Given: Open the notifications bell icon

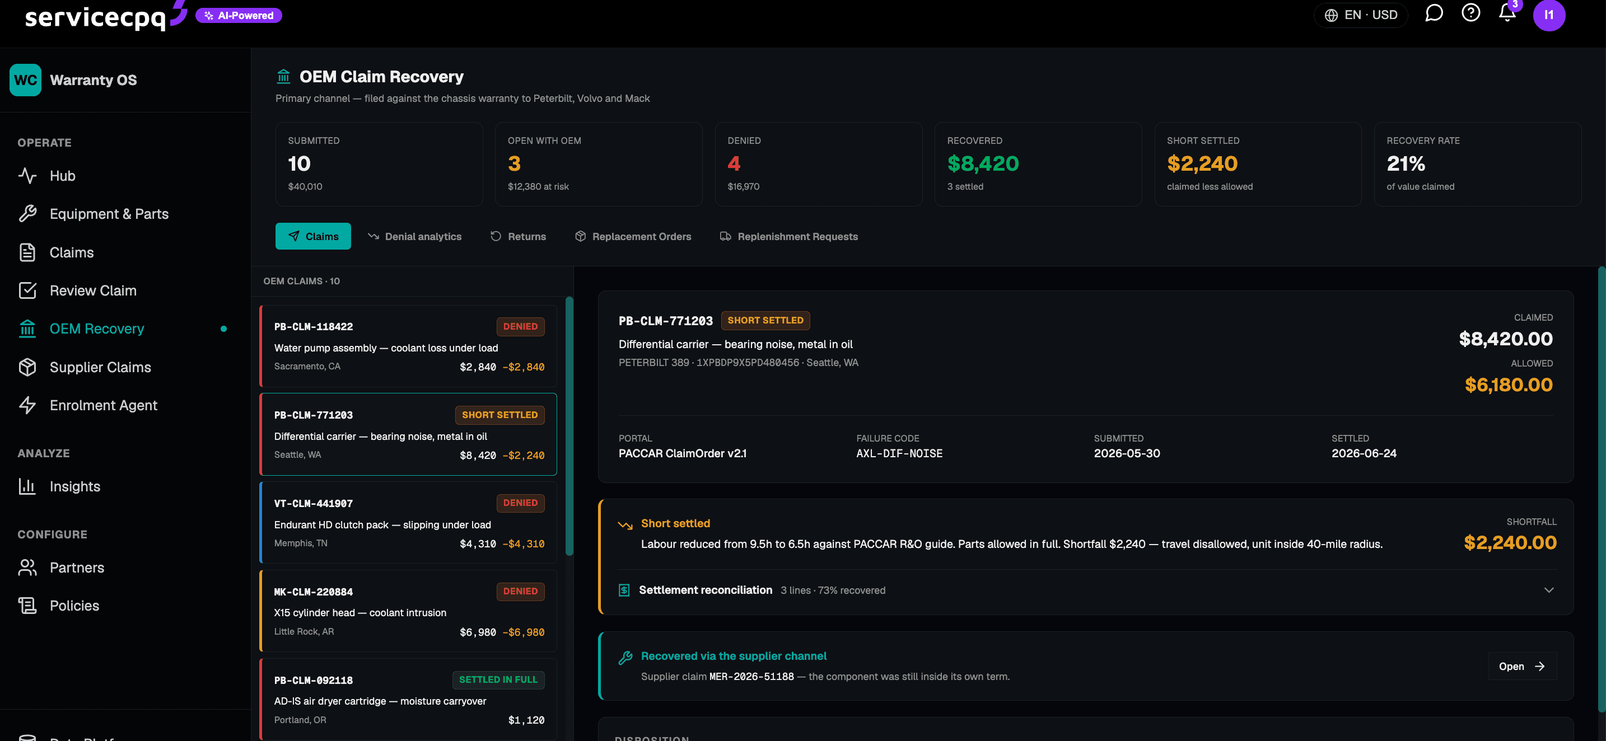Looking at the screenshot, I should pos(1507,13).
